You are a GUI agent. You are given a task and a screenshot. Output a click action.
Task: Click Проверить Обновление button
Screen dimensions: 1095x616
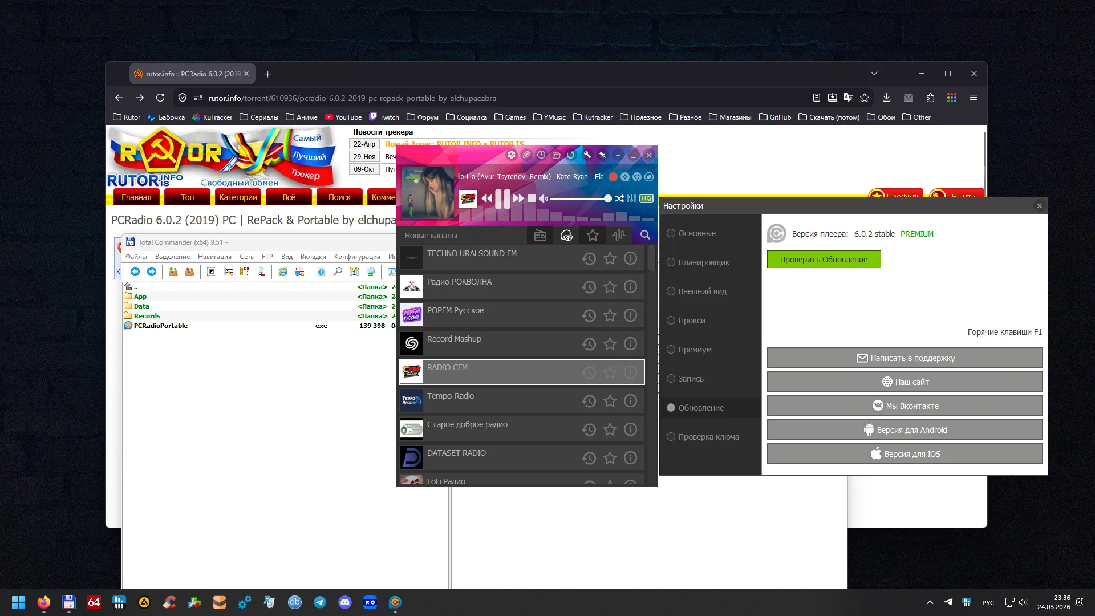(x=824, y=260)
